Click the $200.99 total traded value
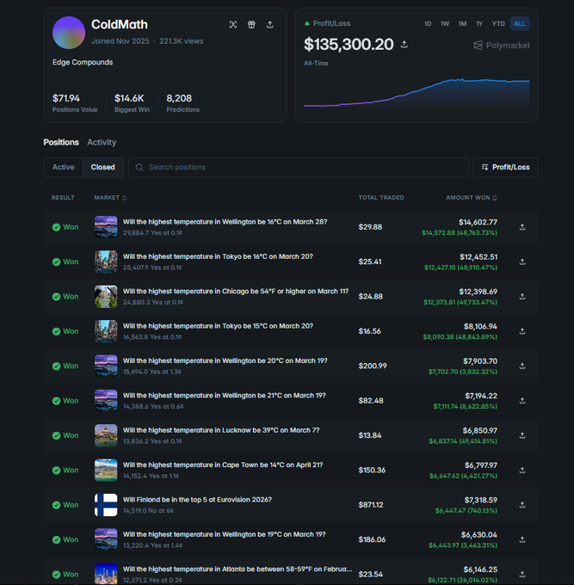The image size is (574, 585). point(373,366)
